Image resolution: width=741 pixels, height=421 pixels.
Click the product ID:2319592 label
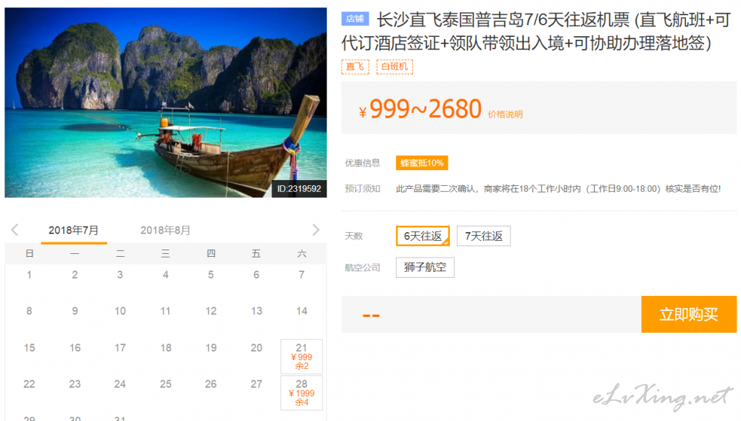299,189
